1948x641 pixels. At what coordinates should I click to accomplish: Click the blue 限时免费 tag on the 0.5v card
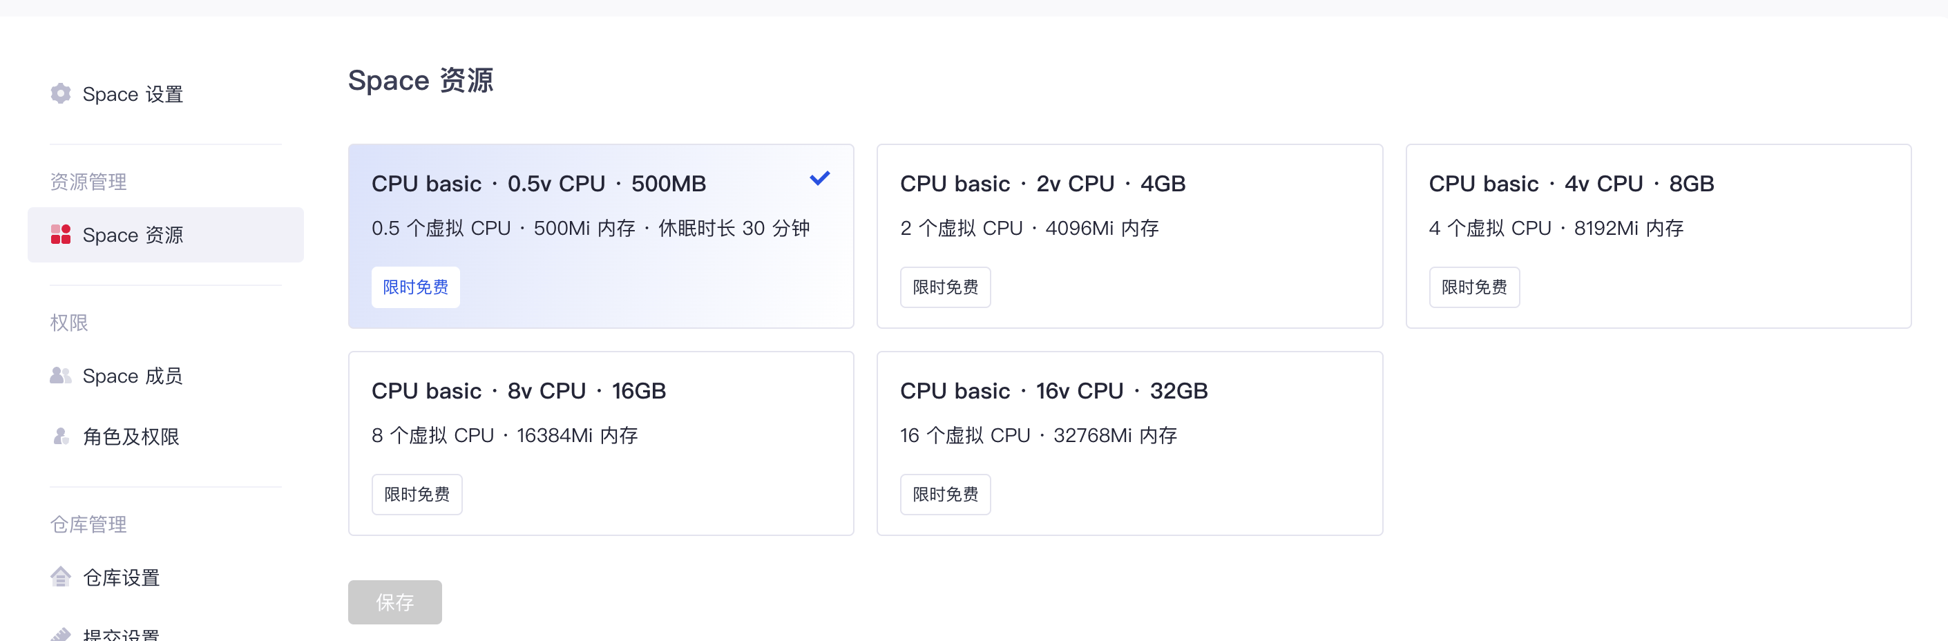pos(415,287)
